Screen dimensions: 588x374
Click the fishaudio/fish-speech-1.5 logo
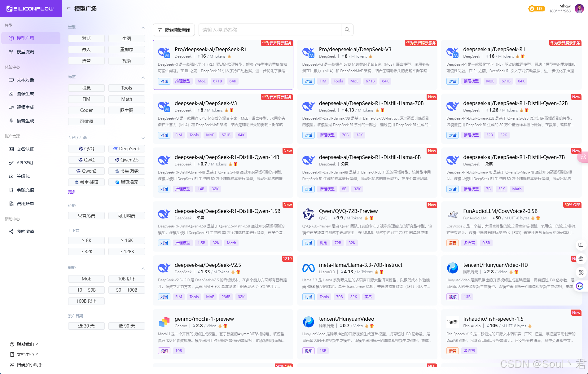[453, 322]
